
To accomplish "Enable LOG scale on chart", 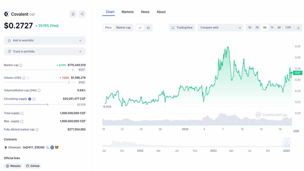I will tap(288, 27).
